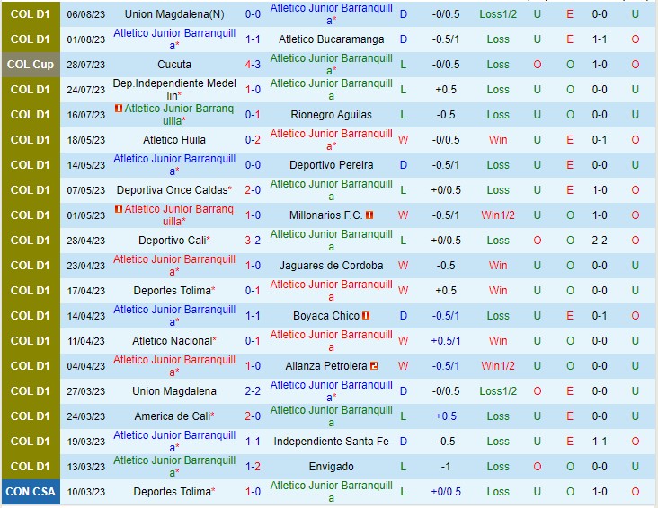Screen dimensions: 658x508
Task: Click the handicap value -1 in Envigado row
Action: click(446, 467)
